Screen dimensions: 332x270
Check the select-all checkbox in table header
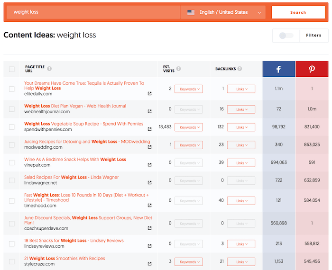click(x=12, y=69)
